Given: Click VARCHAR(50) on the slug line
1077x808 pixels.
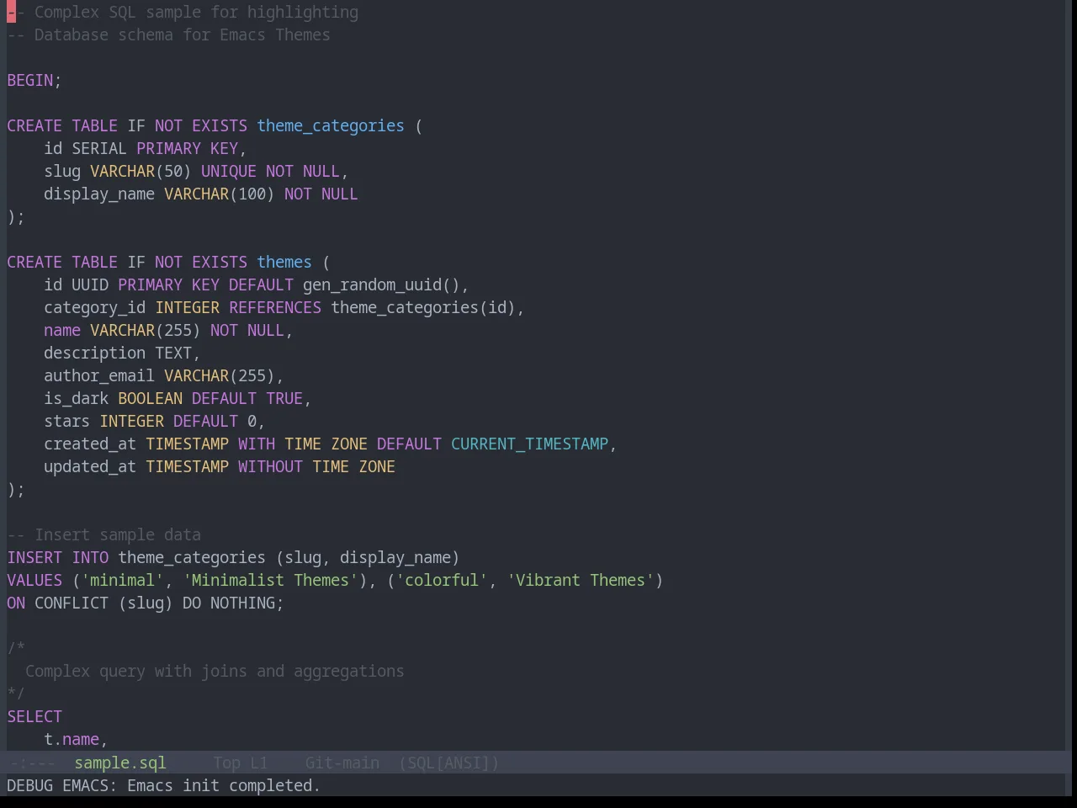Looking at the screenshot, I should click(141, 171).
